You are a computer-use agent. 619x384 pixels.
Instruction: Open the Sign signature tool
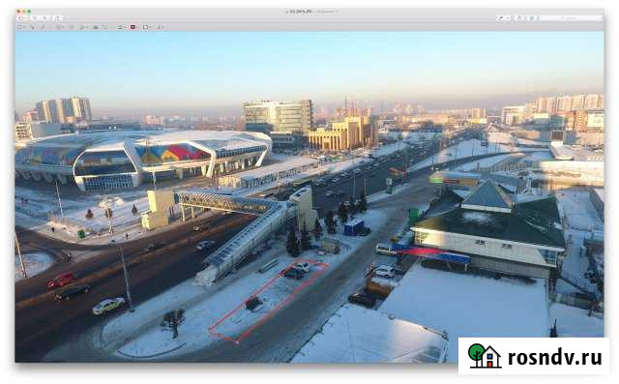83,27
